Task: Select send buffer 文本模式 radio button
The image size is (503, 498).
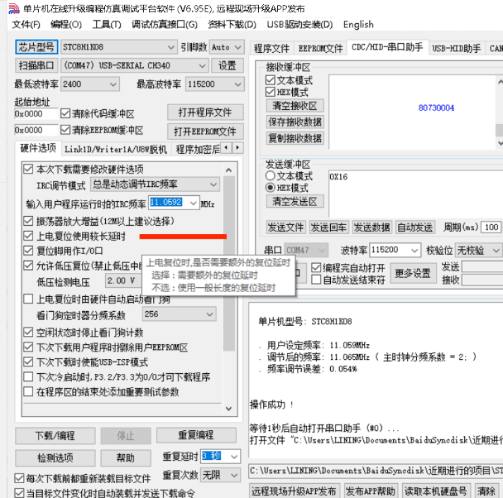Action: 270,176
